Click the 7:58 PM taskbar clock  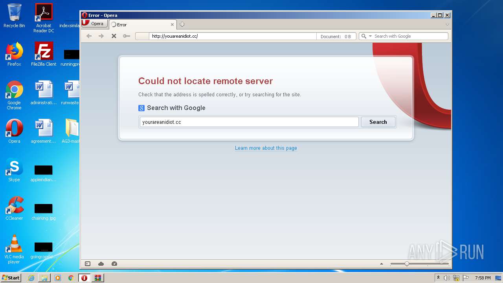point(483,278)
